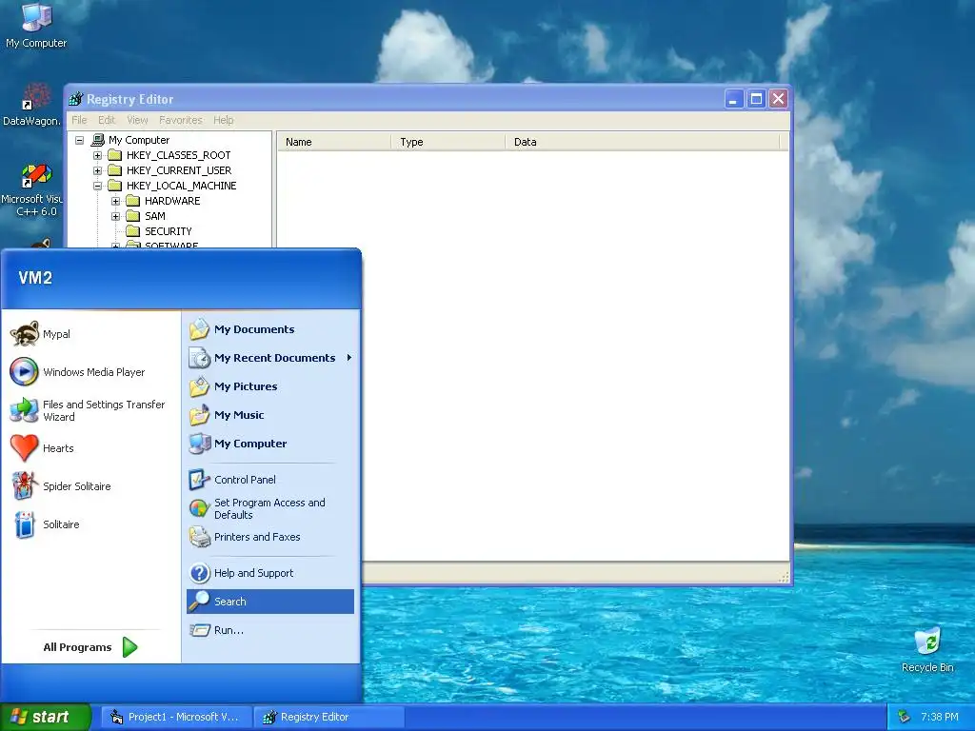The image size is (975, 731).
Task: Collapse HKEY_LOCAL_MACHINE key
Action: coord(98,186)
